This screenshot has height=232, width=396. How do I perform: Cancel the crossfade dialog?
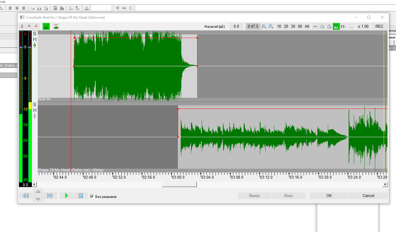click(368, 195)
